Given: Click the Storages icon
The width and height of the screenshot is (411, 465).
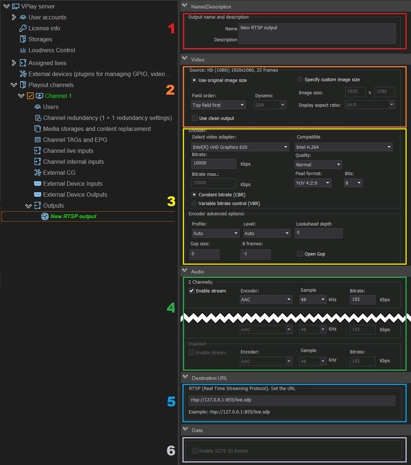Looking at the screenshot, I should (x=23, y=39).
